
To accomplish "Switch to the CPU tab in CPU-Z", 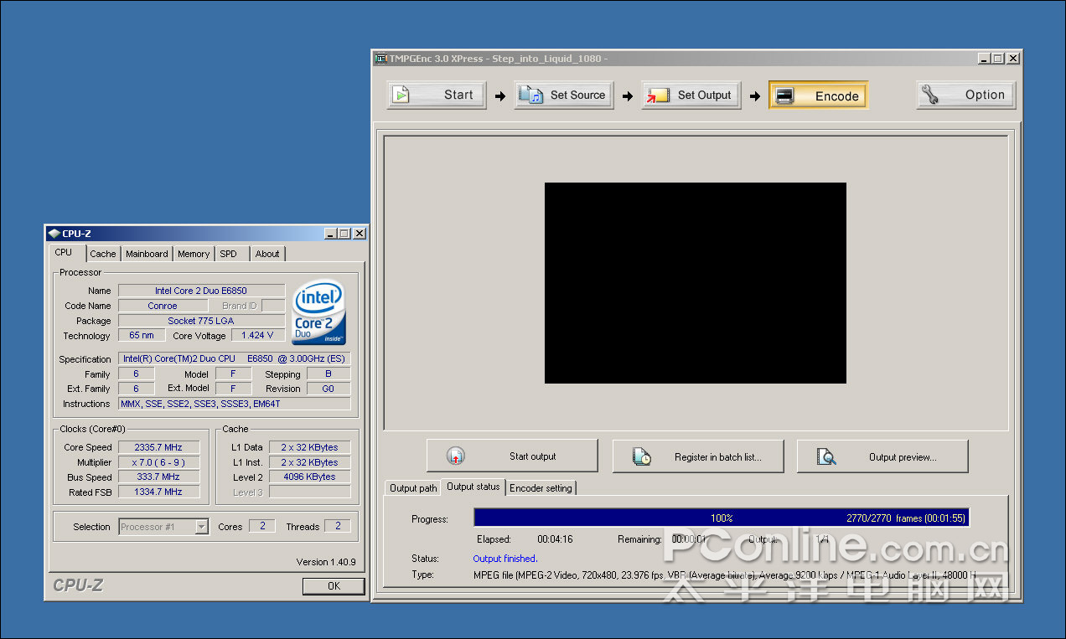I will point(64,252).
